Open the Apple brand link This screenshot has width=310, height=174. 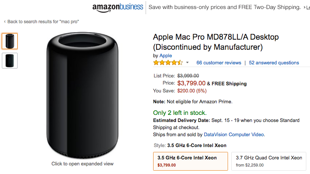[x=166, y=56]
